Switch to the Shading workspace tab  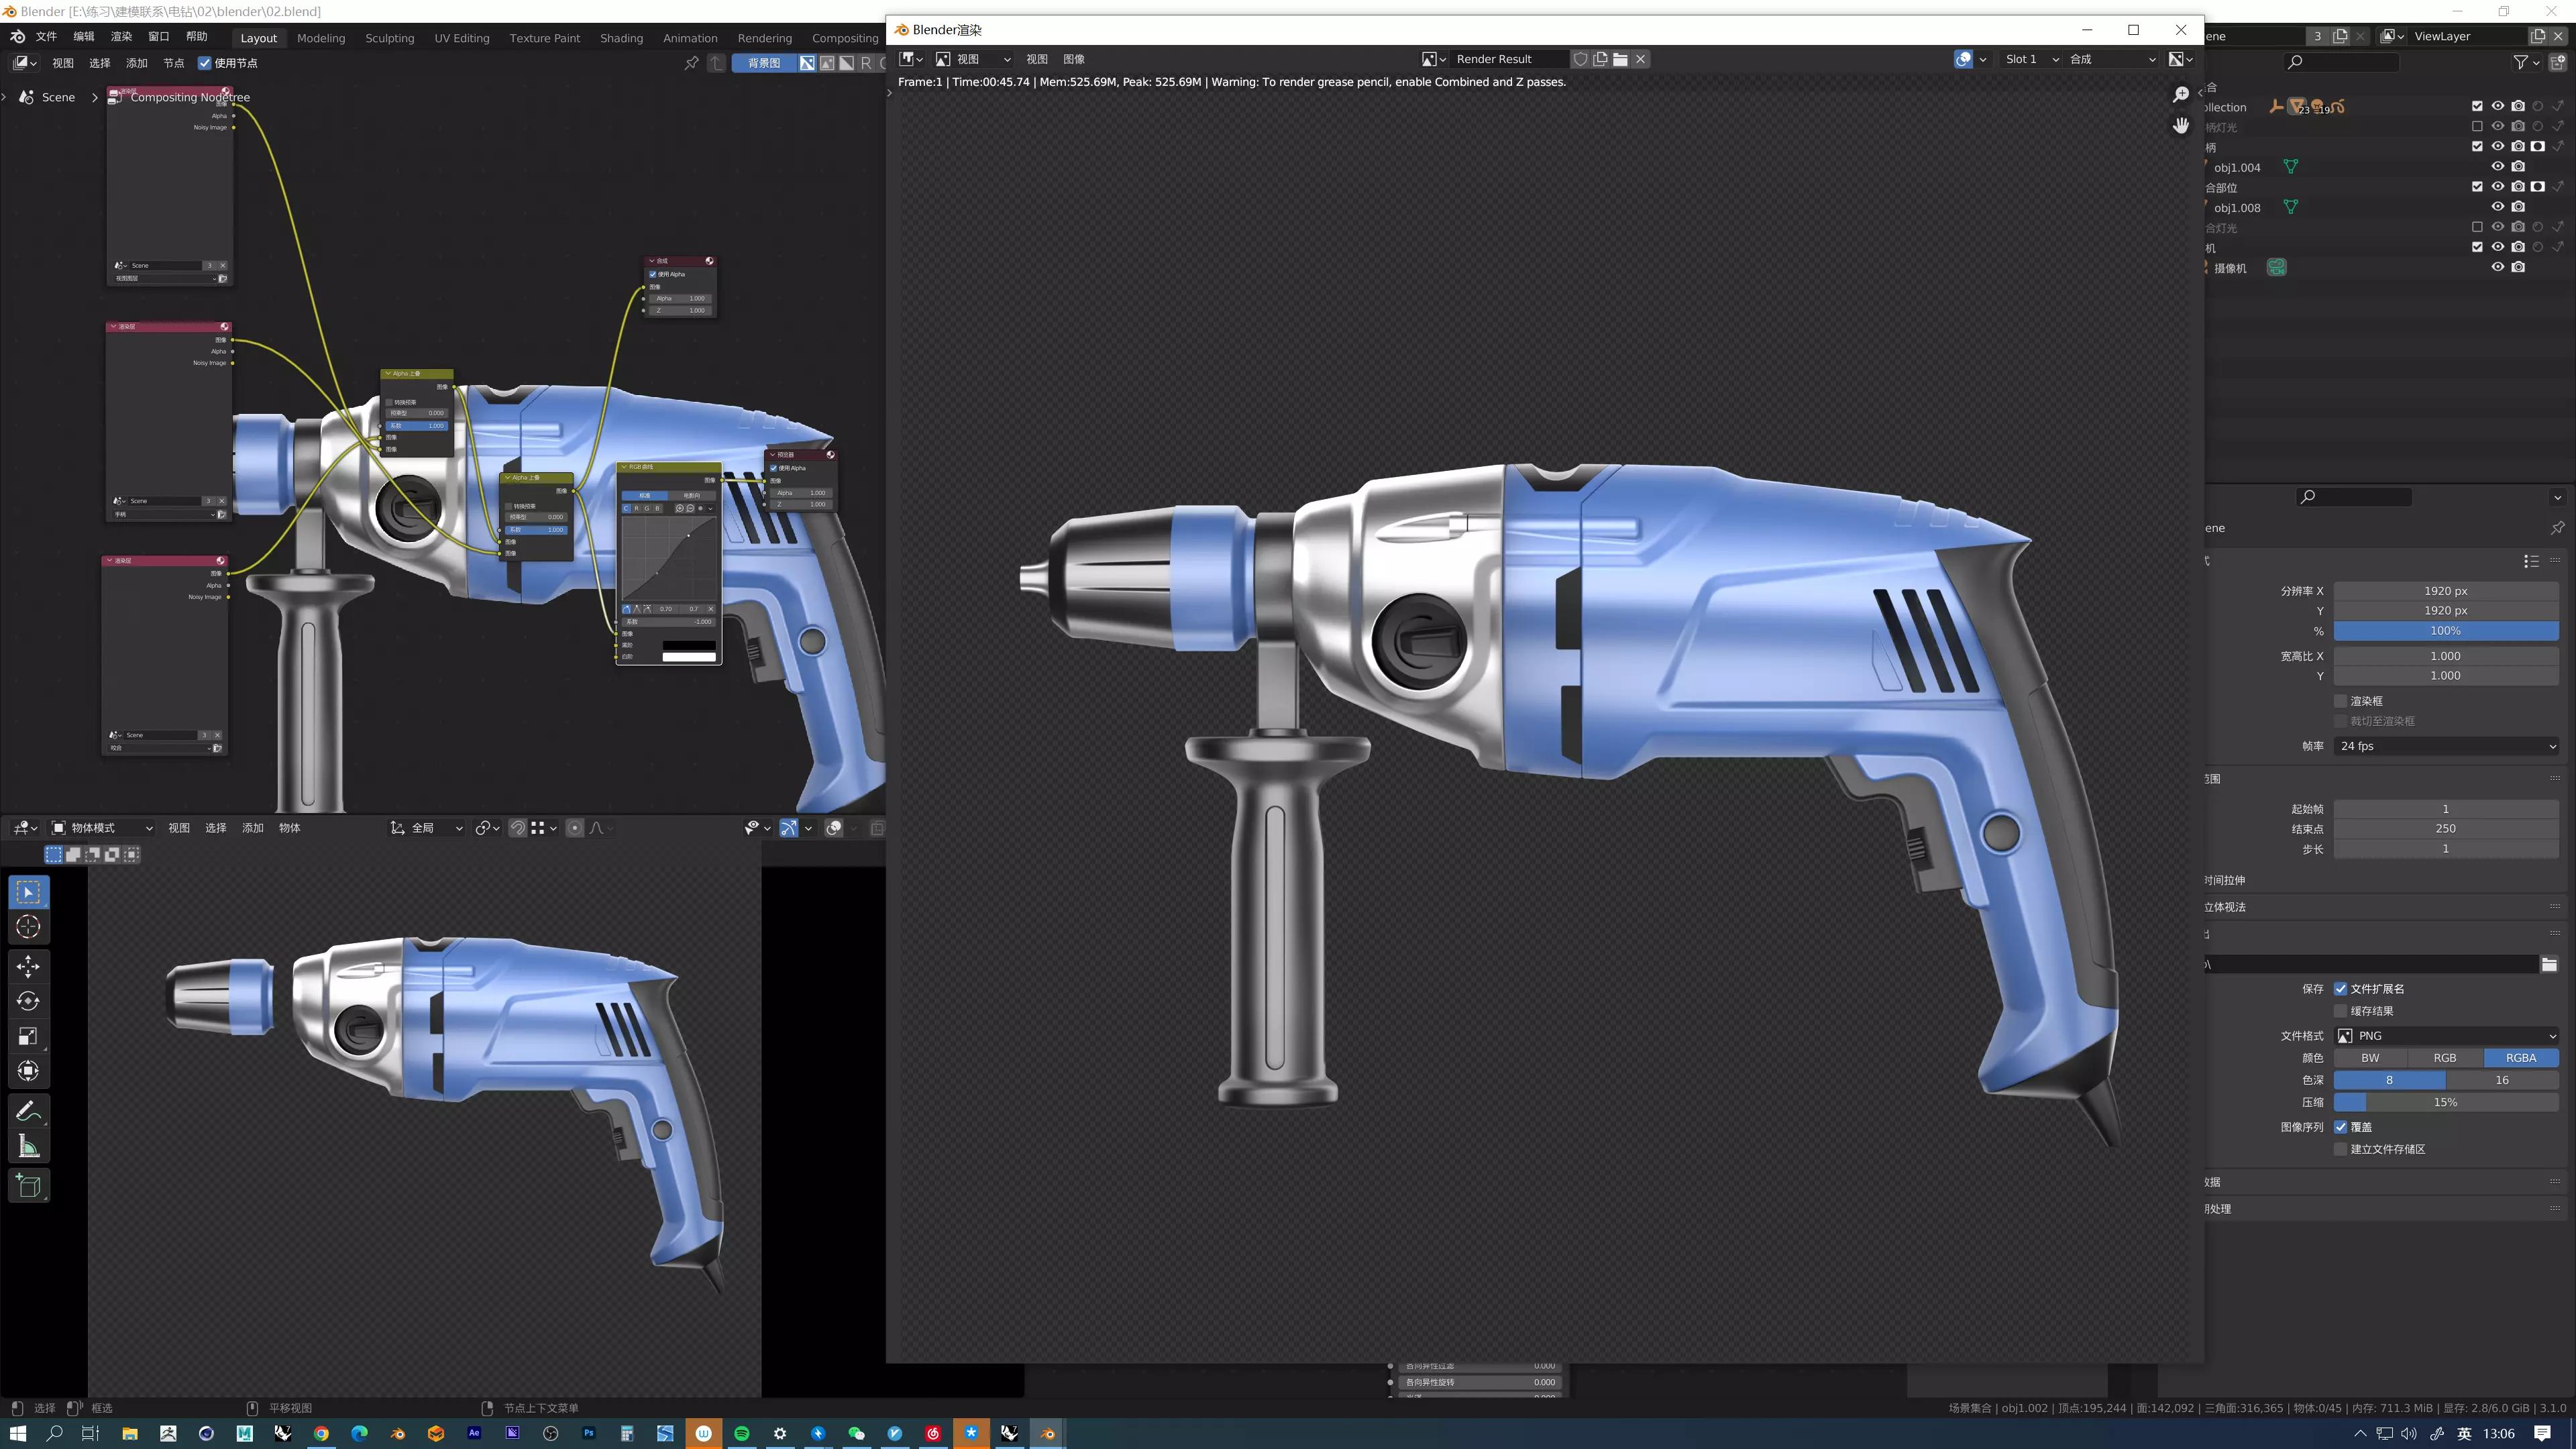coord(621,38)
